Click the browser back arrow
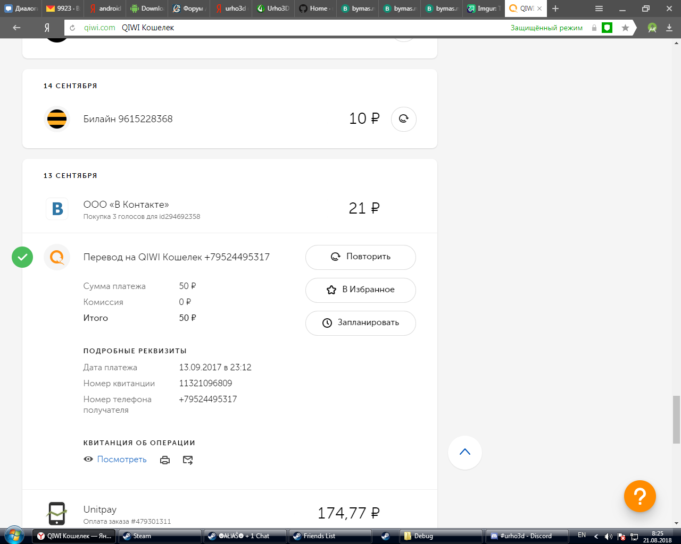Screen dimensions: 681x544 point(16,28)
